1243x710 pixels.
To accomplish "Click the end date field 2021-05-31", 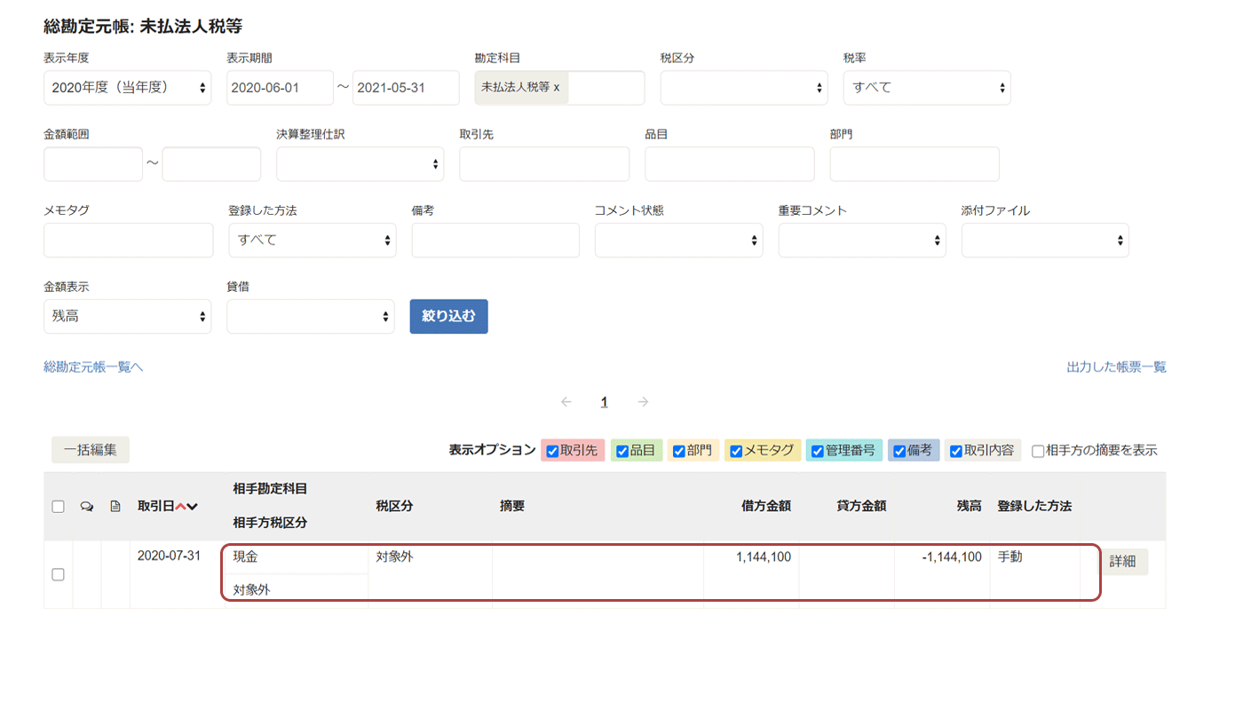I will coord(406,88).
